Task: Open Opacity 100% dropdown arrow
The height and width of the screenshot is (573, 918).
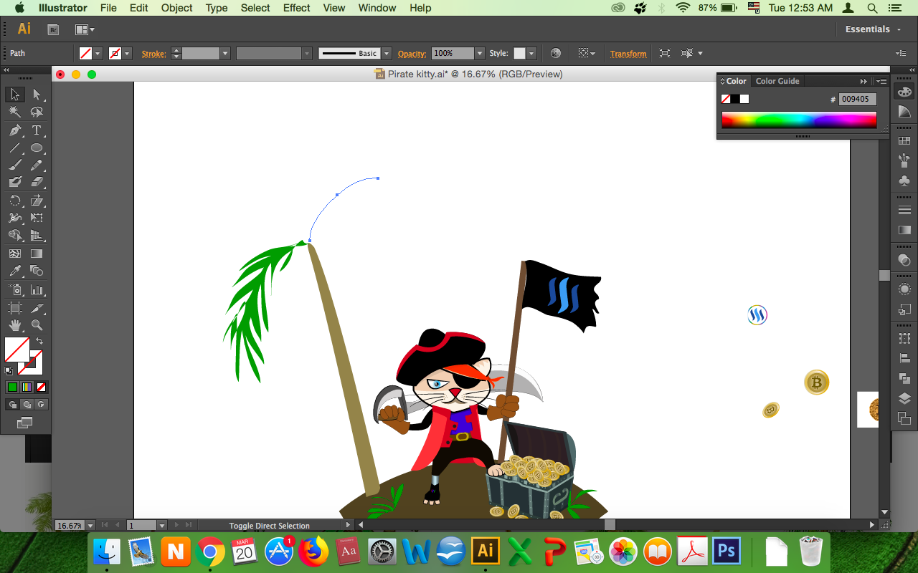Action: 480,53
